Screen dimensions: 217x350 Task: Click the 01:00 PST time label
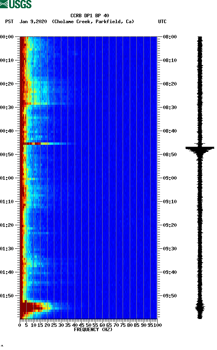tap(7, 178)
